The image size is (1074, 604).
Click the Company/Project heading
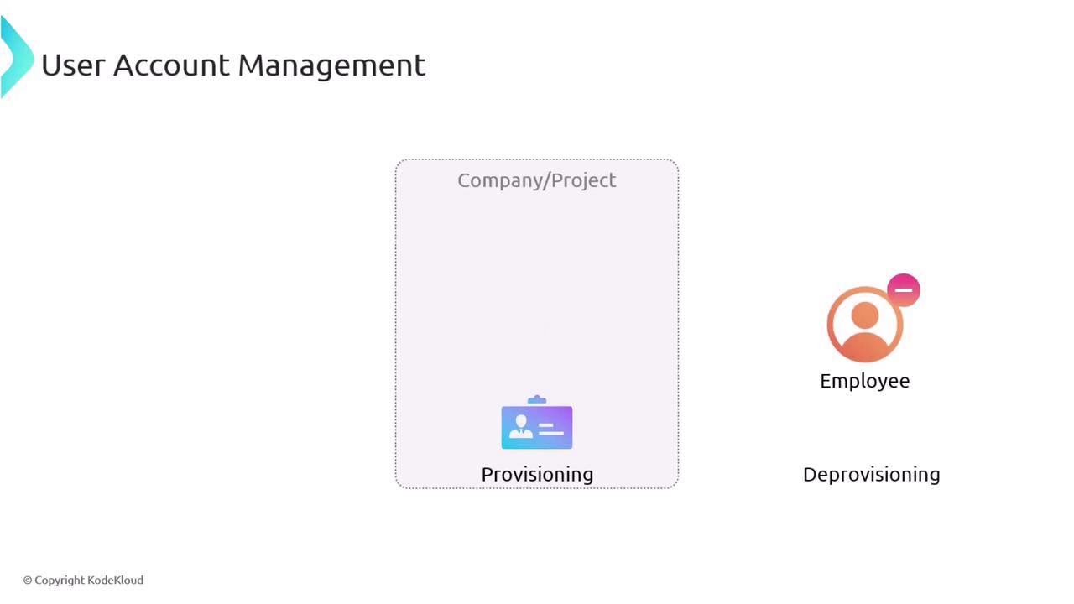537,180
